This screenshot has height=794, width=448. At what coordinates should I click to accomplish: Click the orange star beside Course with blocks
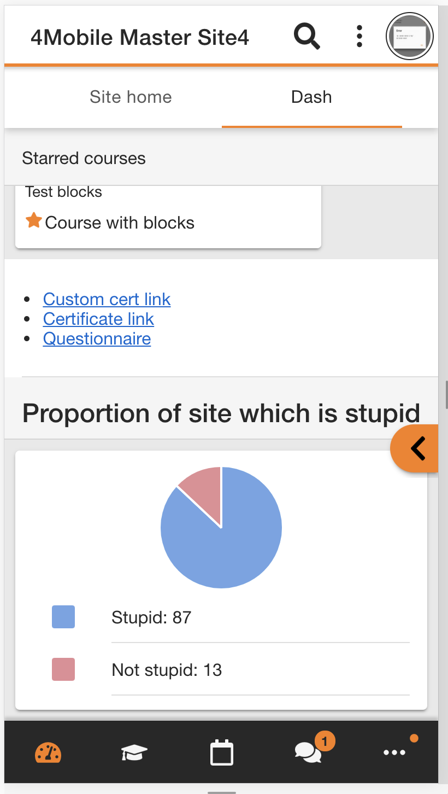(34, 221)
